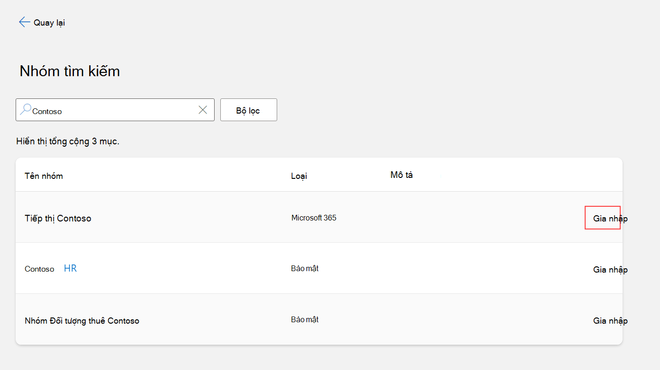The image size is (660, 370).
Task: Click the Nhóm tìm kiếm page heading
Action: [70, 71]
